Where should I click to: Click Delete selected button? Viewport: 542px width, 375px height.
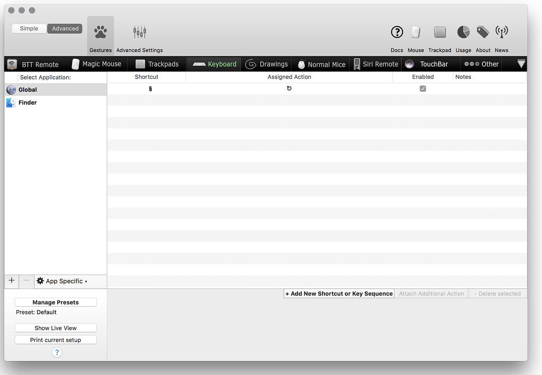pos(497,294)
